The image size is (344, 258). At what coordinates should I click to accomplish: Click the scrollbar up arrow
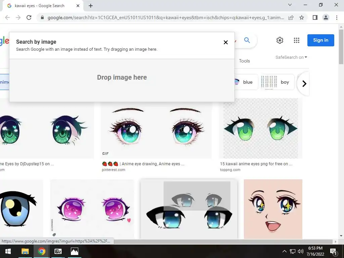click(x=341, y=27)
